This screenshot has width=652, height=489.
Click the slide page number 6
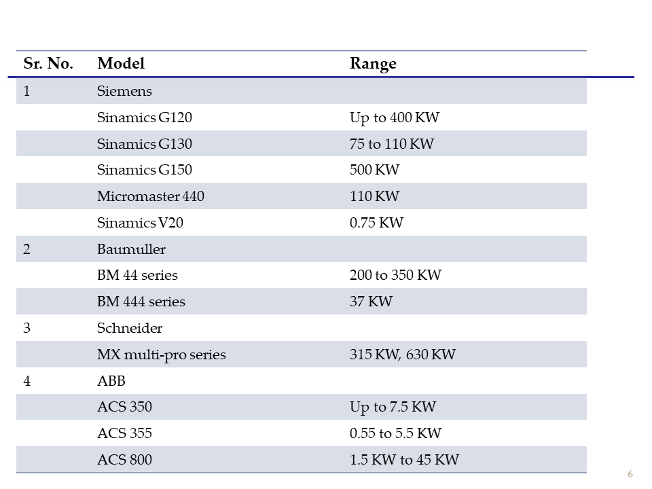coord(630,473)
